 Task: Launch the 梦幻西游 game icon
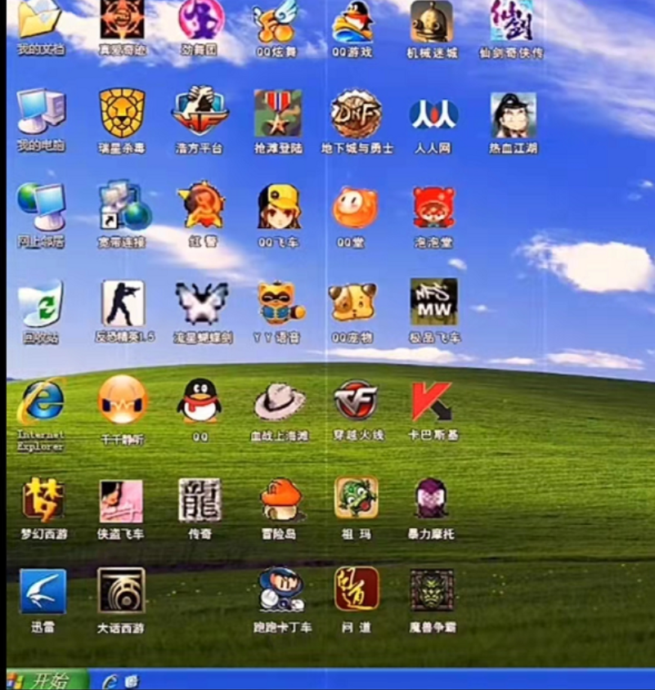point(43,500)
